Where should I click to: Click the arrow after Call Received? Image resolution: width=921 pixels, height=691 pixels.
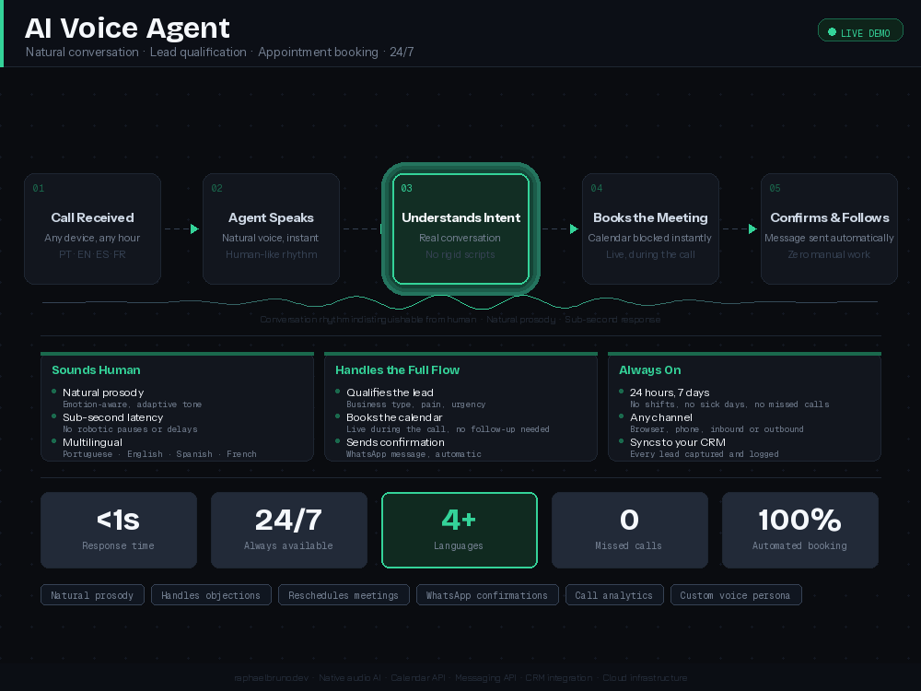point(194,228)
